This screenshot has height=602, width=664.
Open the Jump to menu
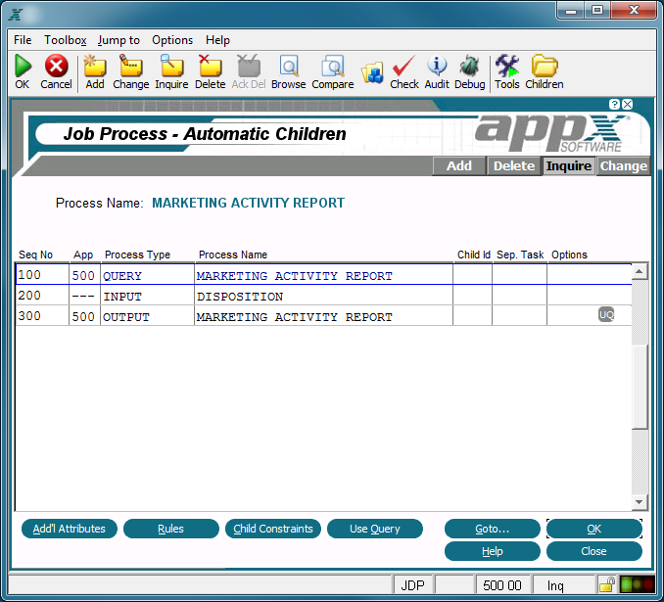coord(119,40)
